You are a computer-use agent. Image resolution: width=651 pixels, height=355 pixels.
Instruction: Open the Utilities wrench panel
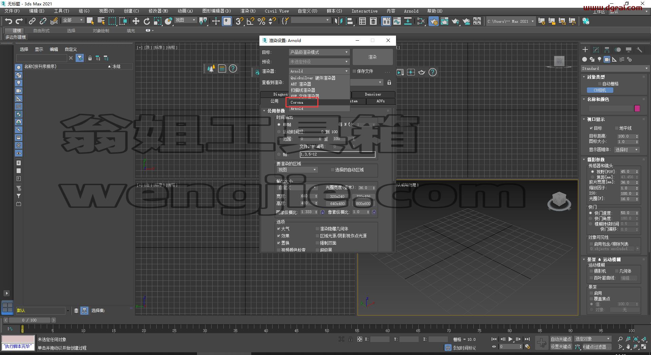point(639,50)
